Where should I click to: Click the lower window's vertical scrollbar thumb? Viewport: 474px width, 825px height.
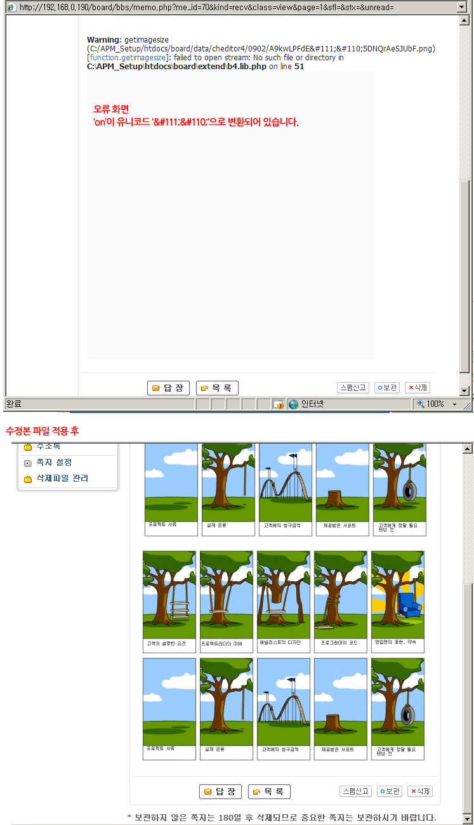468,698
